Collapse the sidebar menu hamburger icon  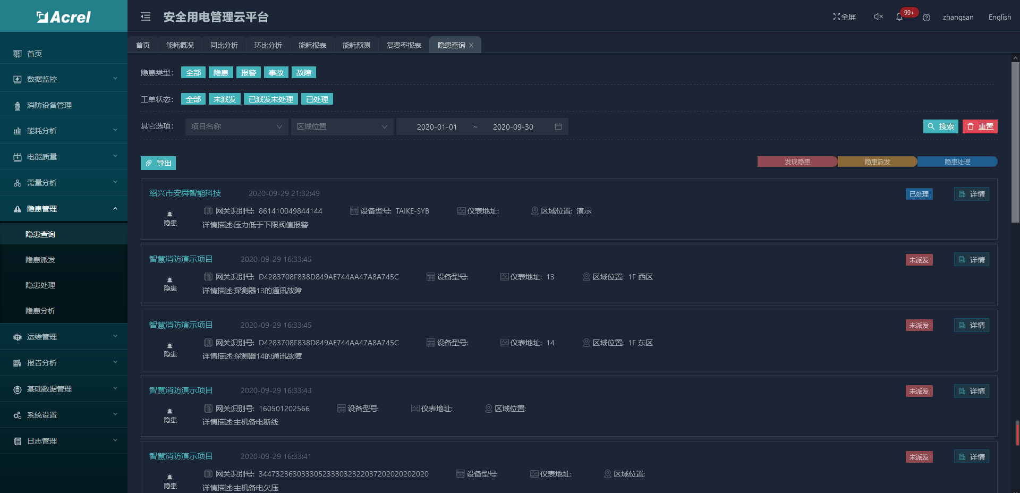click(x=146, y=17)
